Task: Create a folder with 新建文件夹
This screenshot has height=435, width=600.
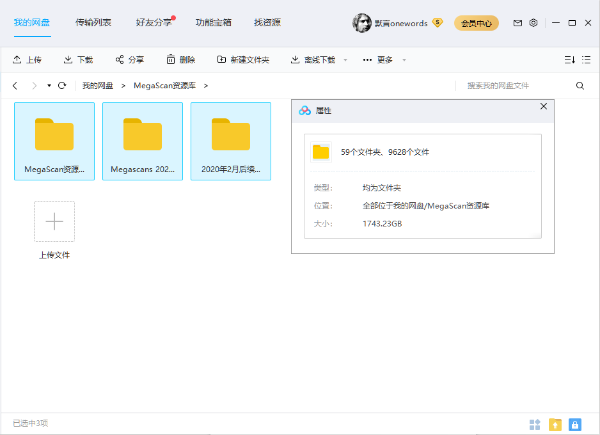Action: [243, 59]
